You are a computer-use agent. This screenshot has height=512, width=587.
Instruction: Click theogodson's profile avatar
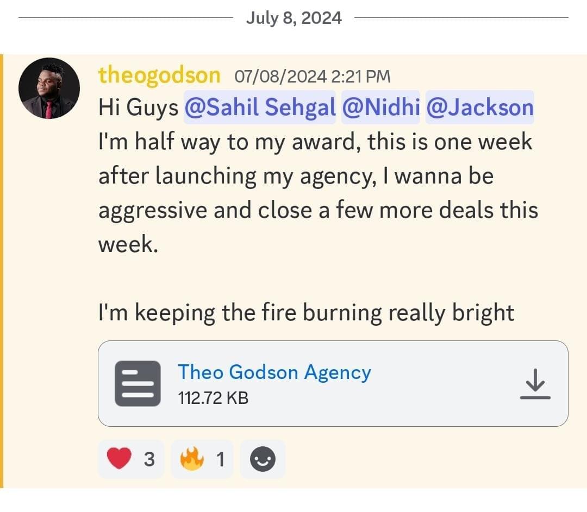[49, 88]
